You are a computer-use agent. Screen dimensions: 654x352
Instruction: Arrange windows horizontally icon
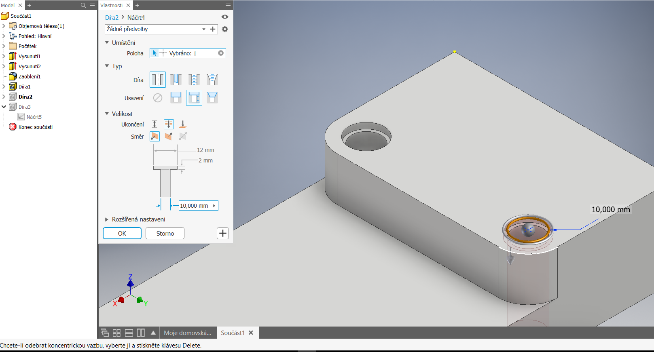[x=129, y=333]
